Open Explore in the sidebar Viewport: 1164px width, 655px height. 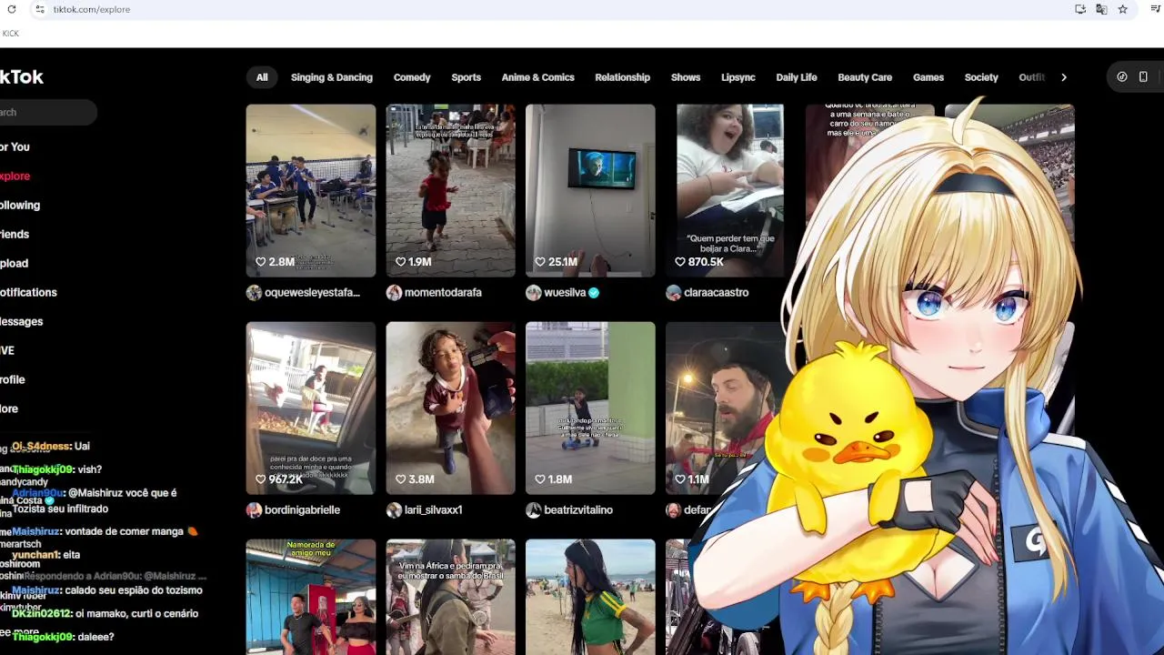click(15, 176)
